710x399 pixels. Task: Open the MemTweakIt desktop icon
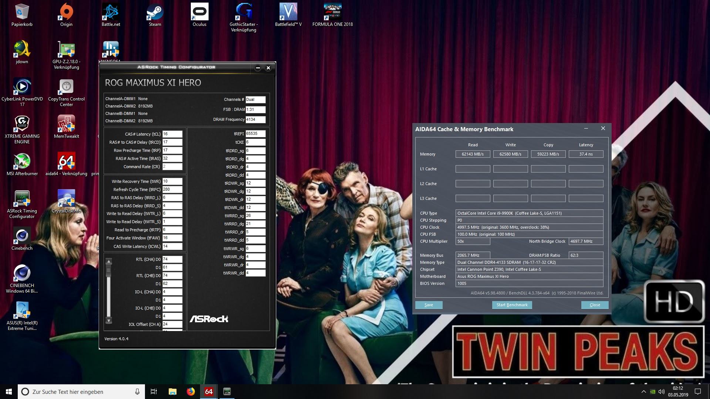click(x=66, y=127)
